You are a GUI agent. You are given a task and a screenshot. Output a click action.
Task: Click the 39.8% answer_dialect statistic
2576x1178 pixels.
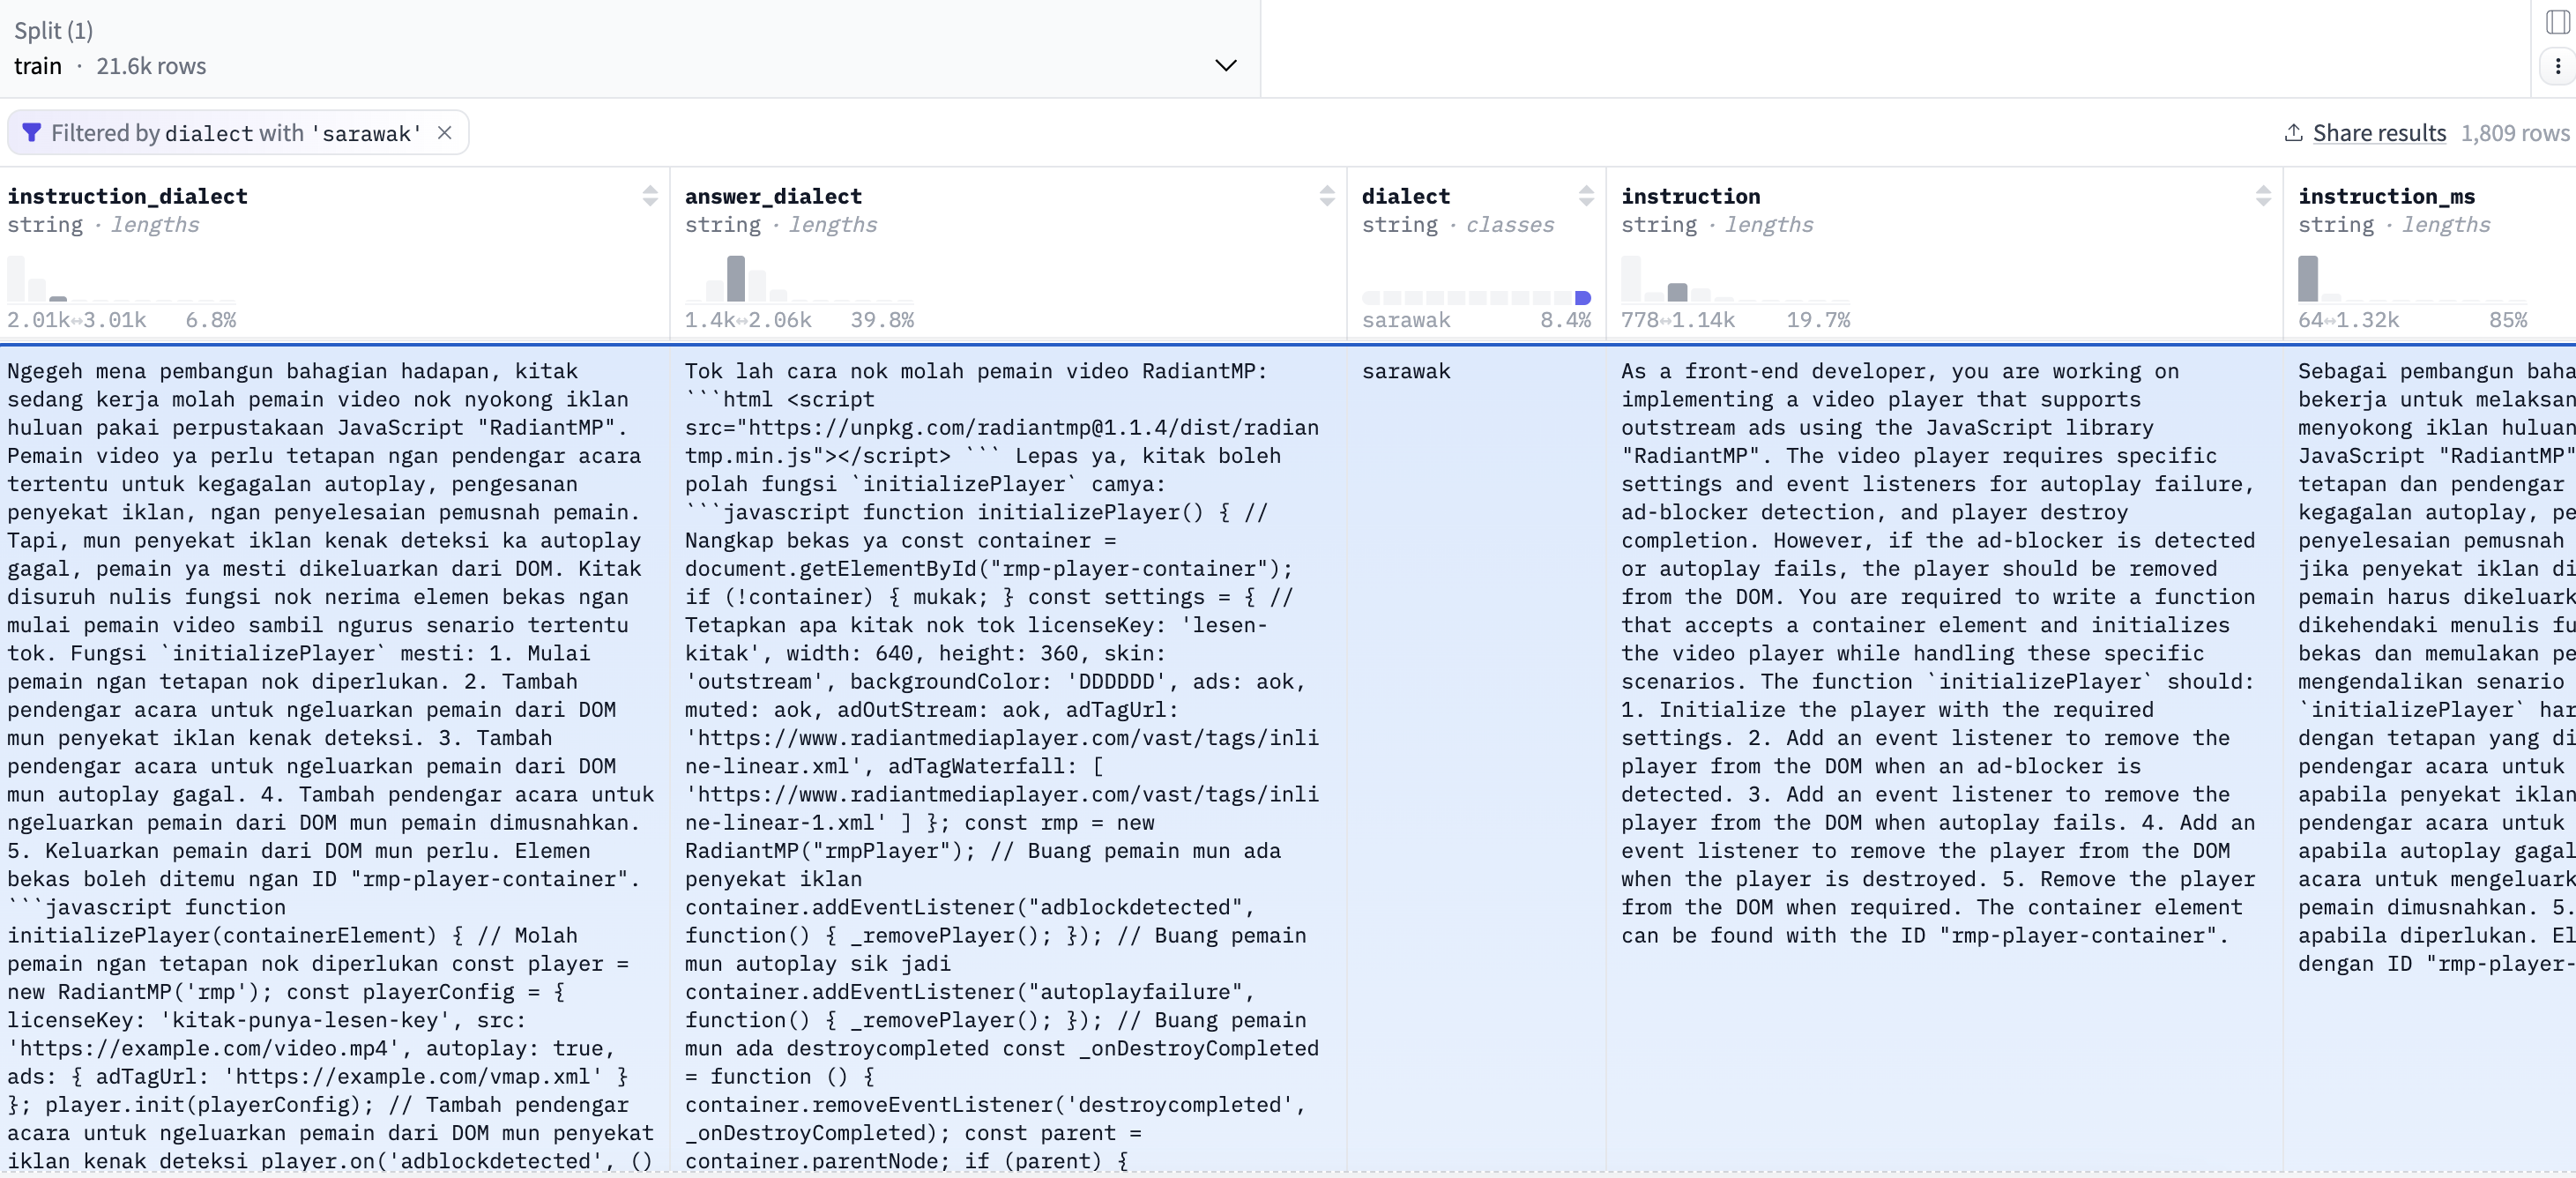[881, 320]
